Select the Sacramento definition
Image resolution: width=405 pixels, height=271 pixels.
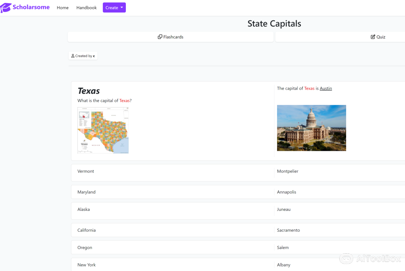[x=288, y=230]
